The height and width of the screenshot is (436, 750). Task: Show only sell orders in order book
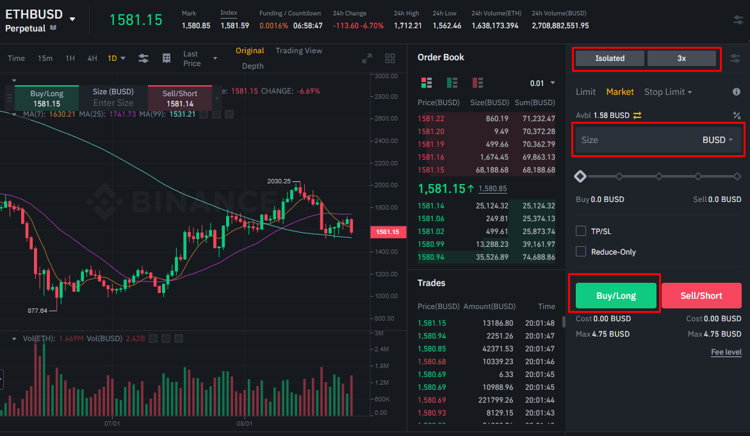[x=477, y=83]
